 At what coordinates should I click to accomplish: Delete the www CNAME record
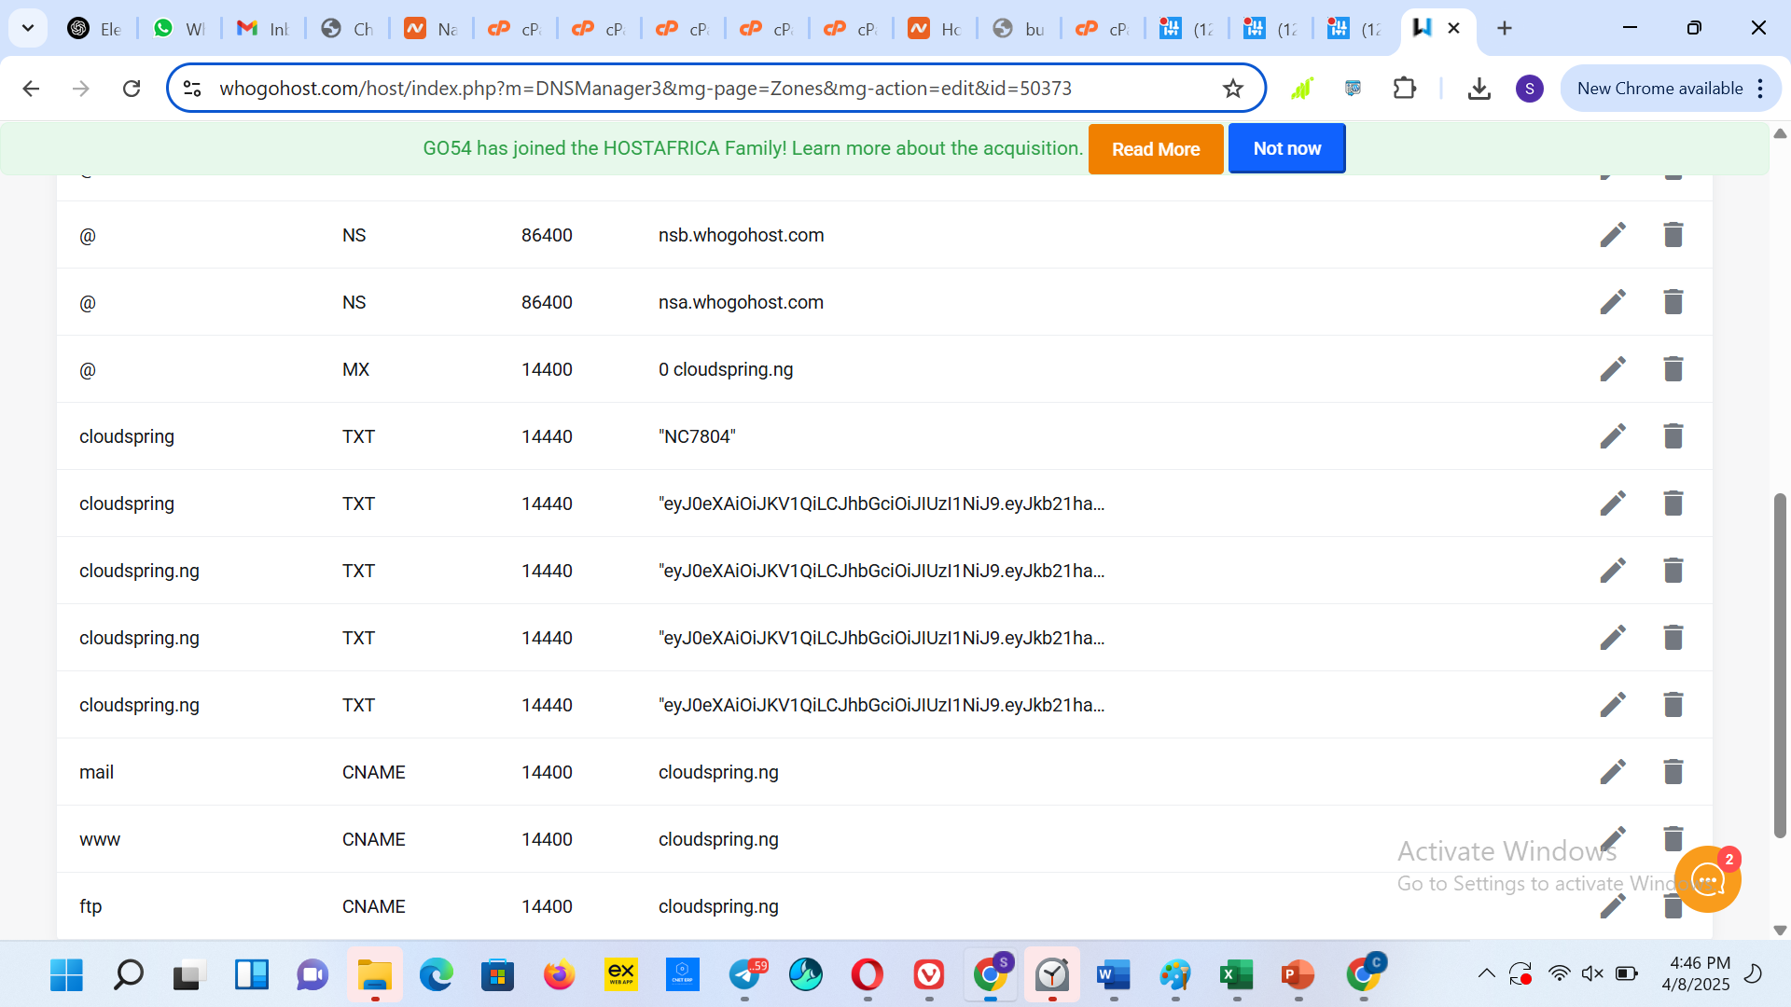pos(1673,838)
